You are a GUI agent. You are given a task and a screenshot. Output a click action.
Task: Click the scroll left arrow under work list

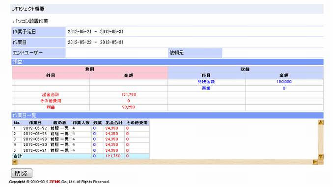click(x=15, y=162)
